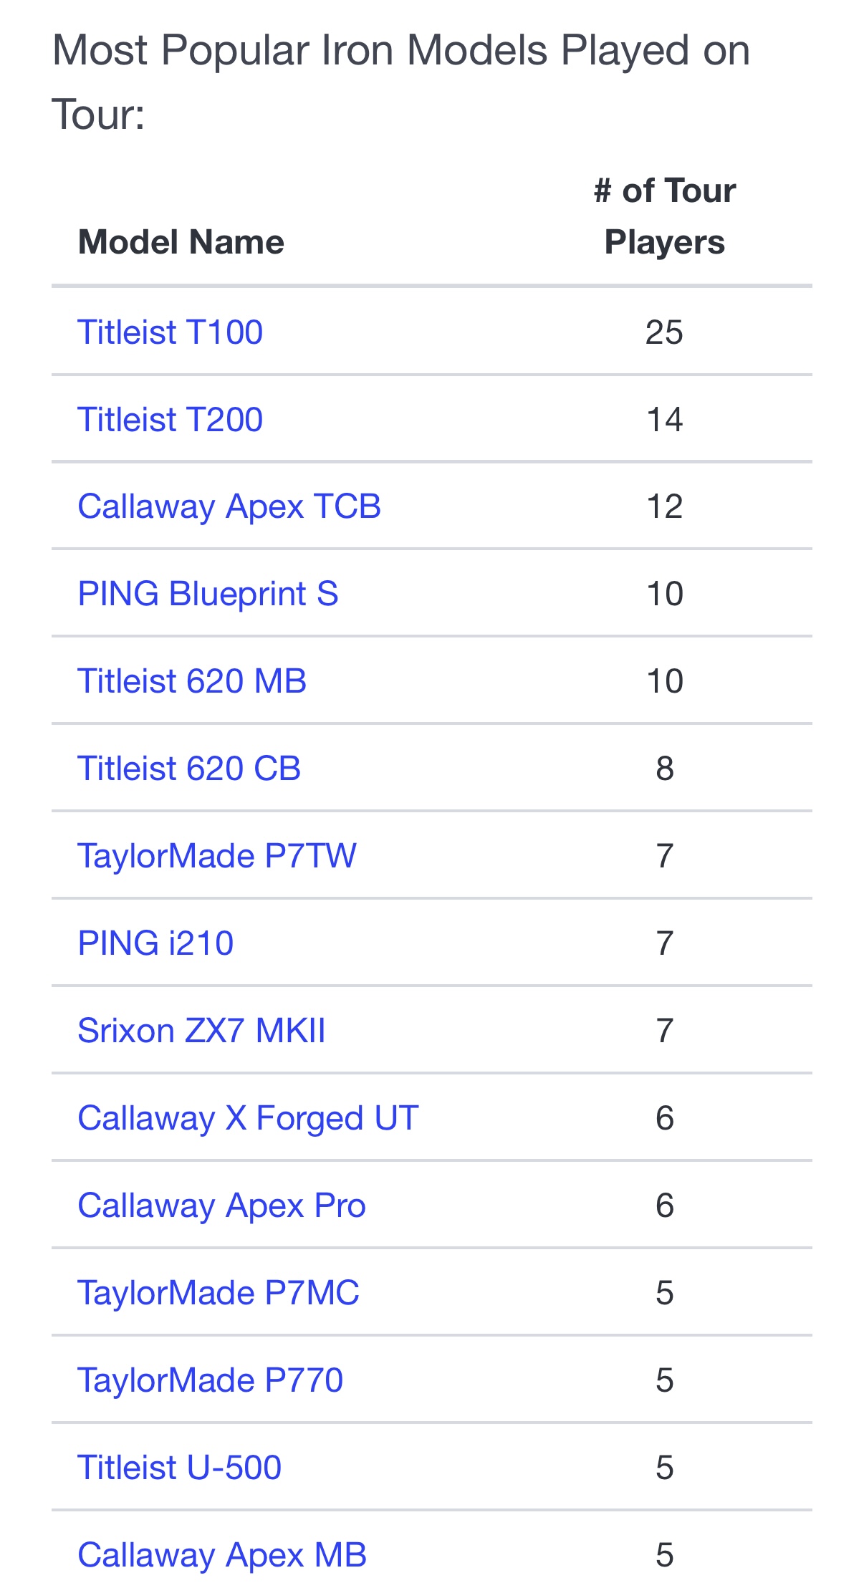
Task: Open the Titleist T100 link
Action: point(170,332)
